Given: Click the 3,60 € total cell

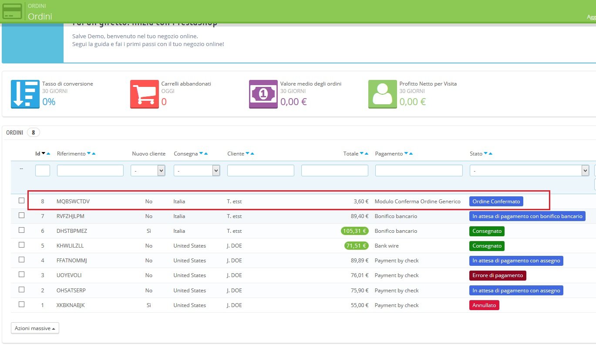Looking at the screenshot, I should coord(361,202).
